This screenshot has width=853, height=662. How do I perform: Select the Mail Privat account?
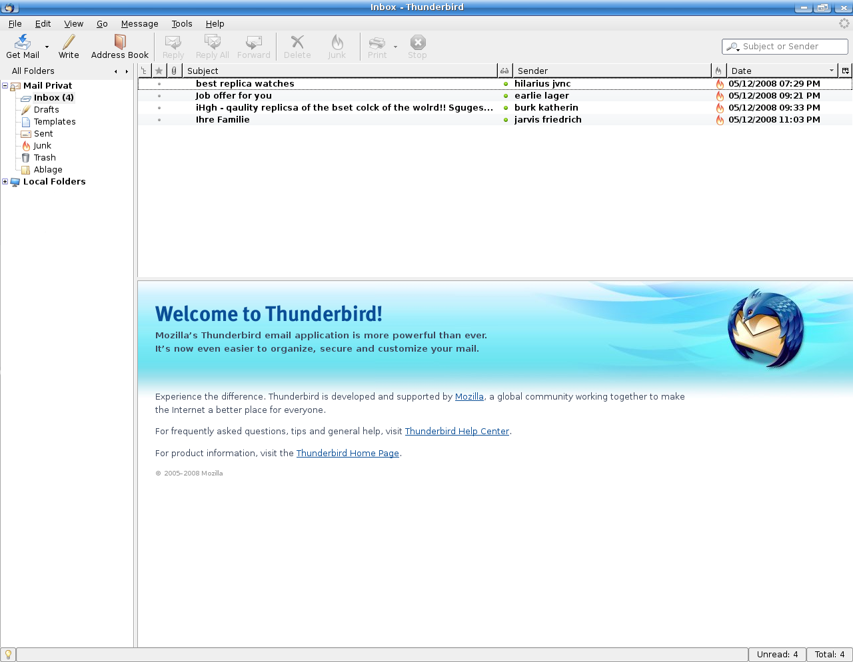click(x=47, y=85)
